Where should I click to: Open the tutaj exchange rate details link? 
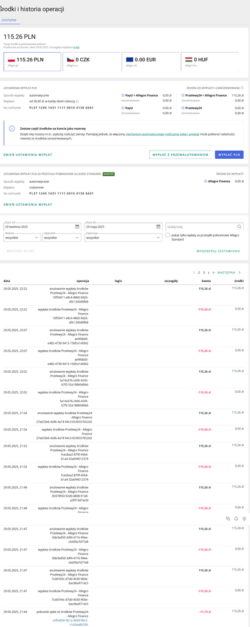[x=76, y=47]
